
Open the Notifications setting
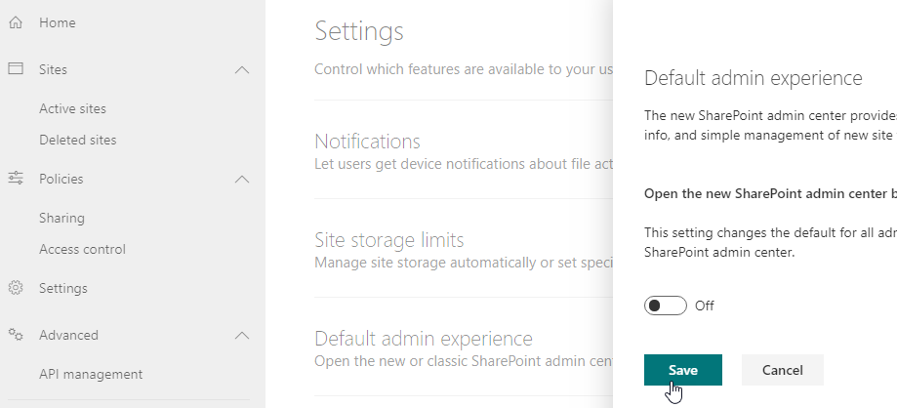367,142
